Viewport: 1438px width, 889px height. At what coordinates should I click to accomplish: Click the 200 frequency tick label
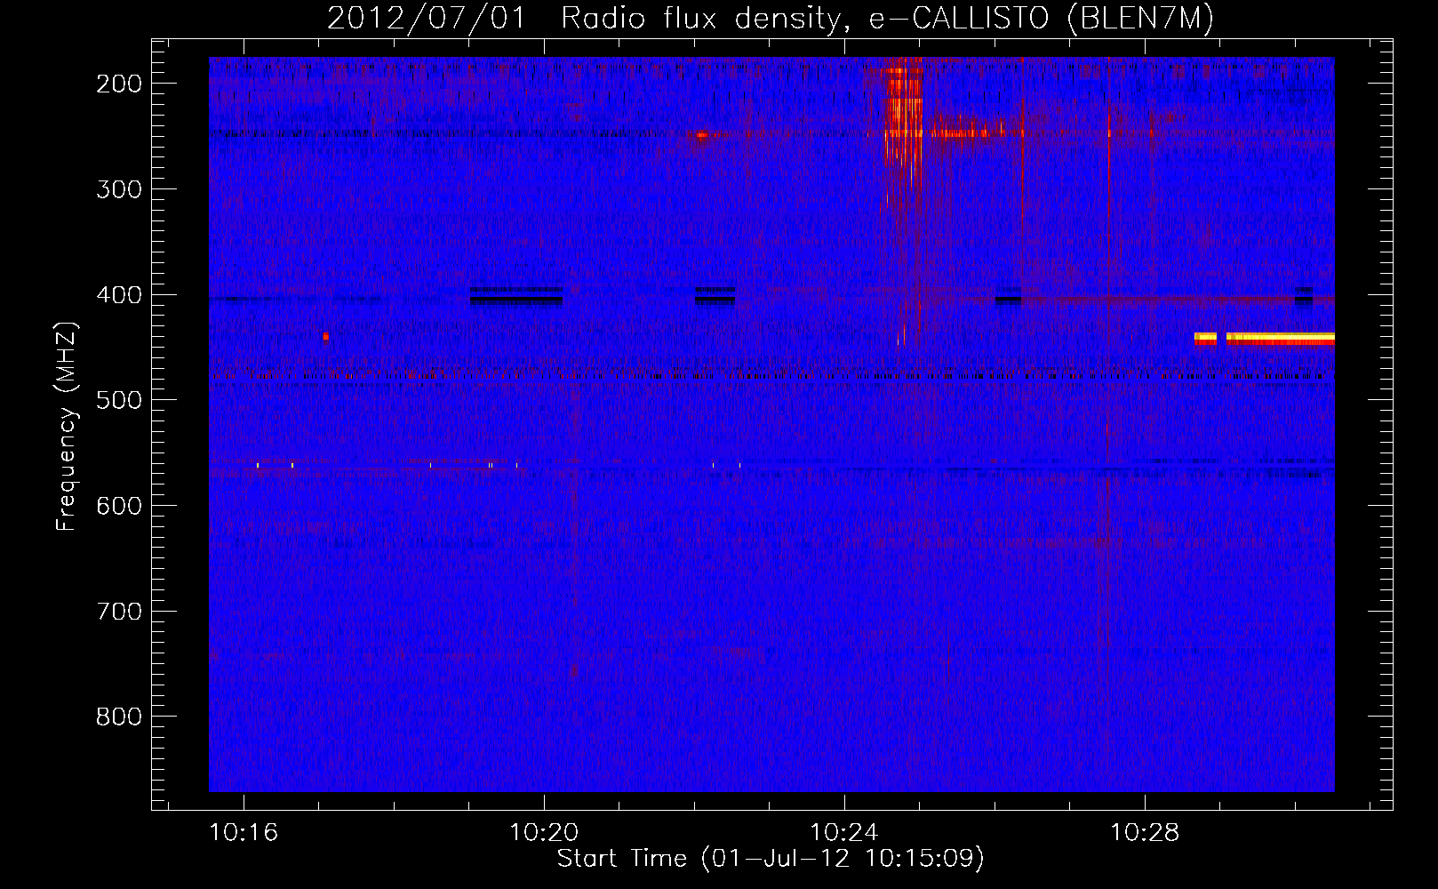click(118, 83)
